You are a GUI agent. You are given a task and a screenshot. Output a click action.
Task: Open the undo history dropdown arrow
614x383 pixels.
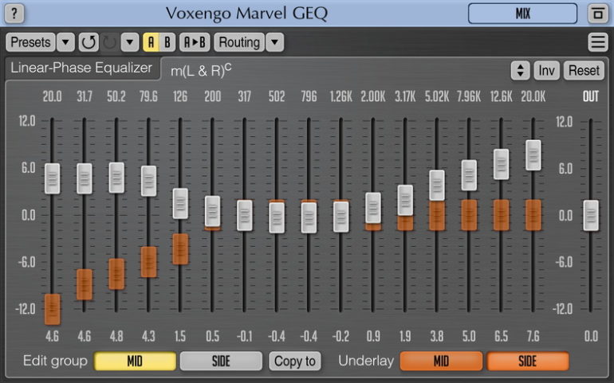tap(128, 42)
